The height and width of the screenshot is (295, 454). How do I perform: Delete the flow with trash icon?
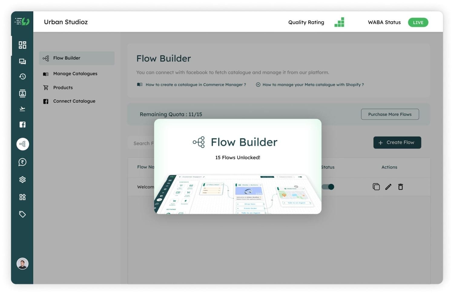400,187
